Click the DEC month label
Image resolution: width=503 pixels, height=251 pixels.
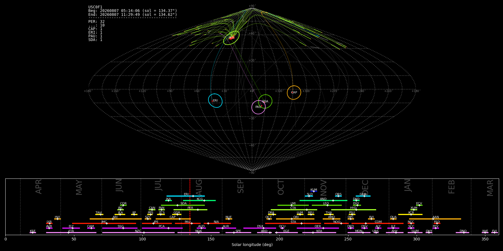click(365, 187)
